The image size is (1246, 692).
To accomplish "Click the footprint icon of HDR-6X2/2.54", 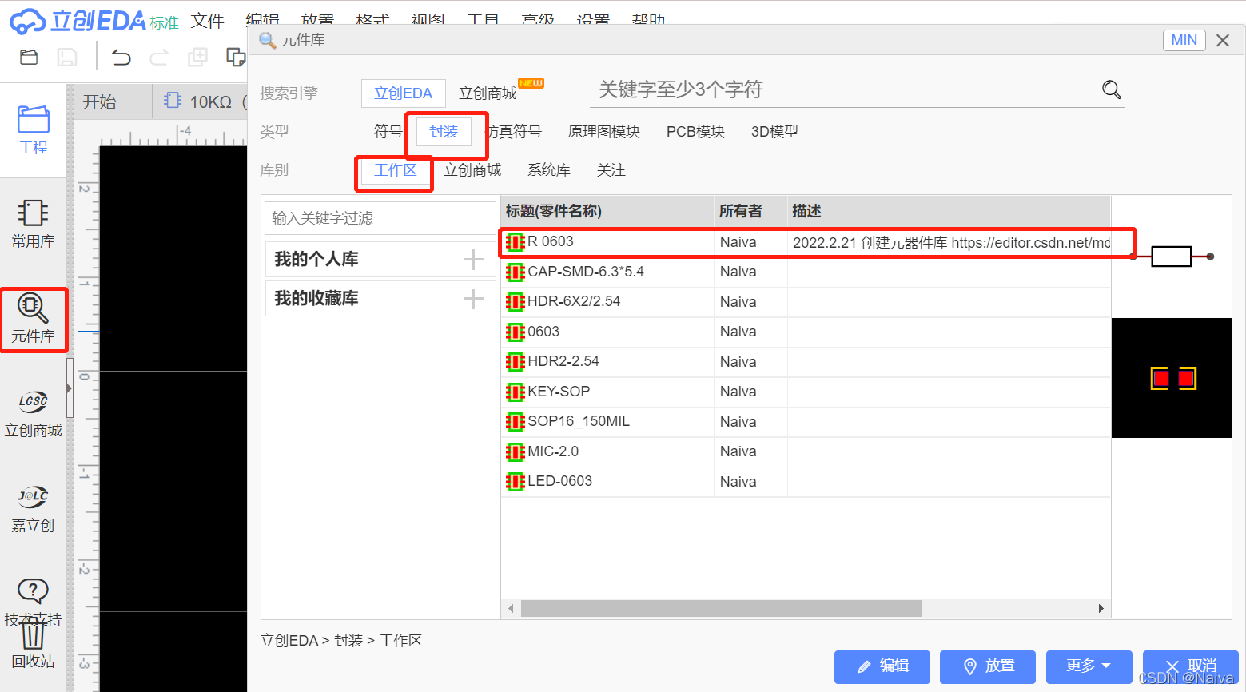I will 515,302.
